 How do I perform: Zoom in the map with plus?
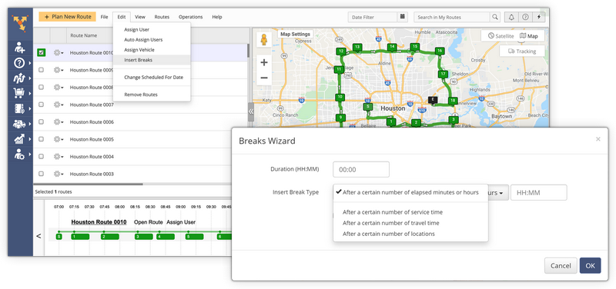point(264,62)
